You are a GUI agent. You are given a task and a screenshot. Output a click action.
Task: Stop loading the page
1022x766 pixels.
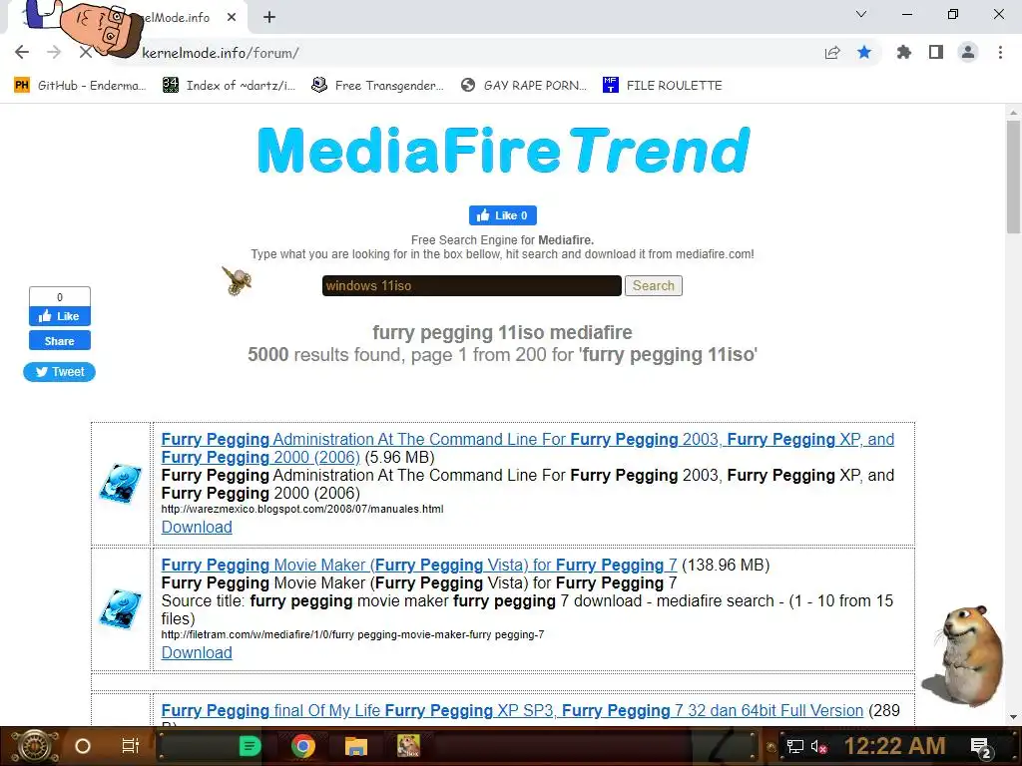click(x=86, y=52)
